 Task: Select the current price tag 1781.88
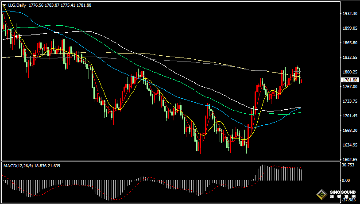(x=350, y=80)
